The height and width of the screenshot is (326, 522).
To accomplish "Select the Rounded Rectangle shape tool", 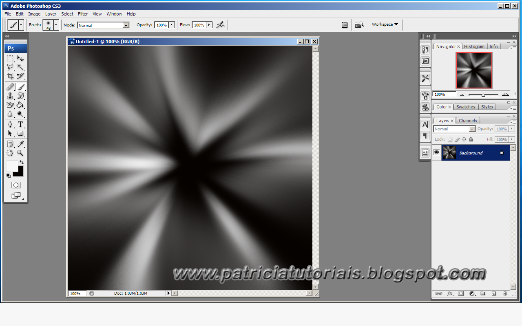I will pos(20,133).
